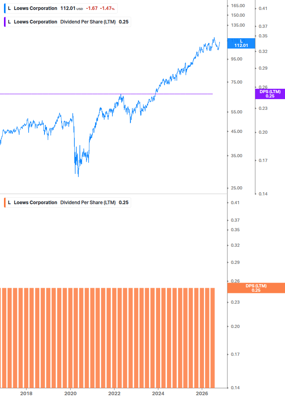
Task: Click the 112.01 USD price in legend
Action: pyautogui.click(x=72, y=8)
